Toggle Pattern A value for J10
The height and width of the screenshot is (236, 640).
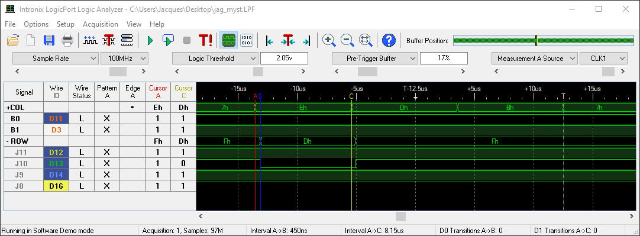click(x=107, y=163)
